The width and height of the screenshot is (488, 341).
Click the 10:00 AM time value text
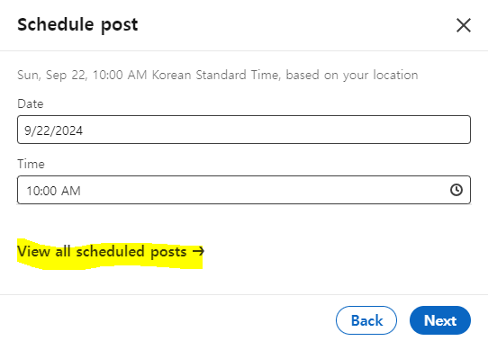(53, 191)
